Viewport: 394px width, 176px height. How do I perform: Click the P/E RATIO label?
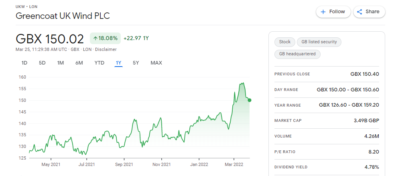(x=285, y=152)
